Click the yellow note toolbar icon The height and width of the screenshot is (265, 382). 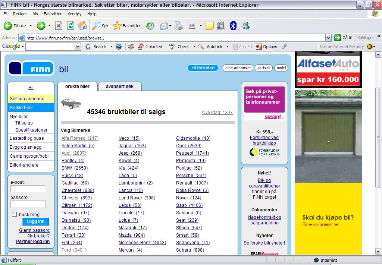210,26
